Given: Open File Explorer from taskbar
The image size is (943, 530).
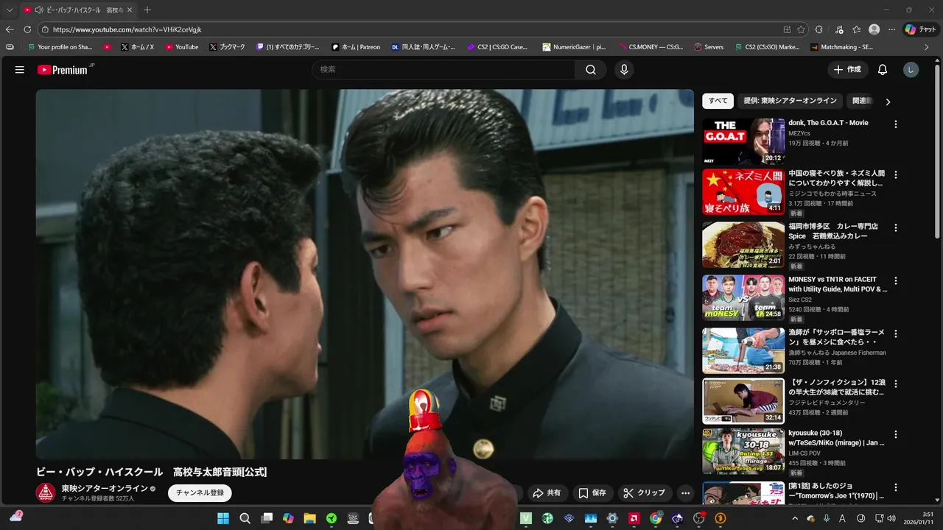Looking at the screenshot, I should coord(309,518).
